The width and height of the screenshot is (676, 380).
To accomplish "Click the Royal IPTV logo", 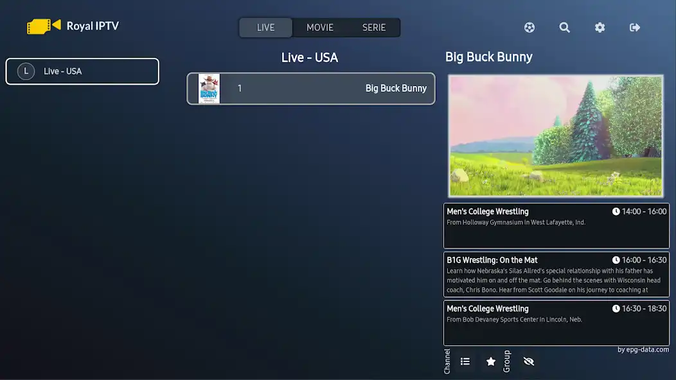I will coord(73,26).
